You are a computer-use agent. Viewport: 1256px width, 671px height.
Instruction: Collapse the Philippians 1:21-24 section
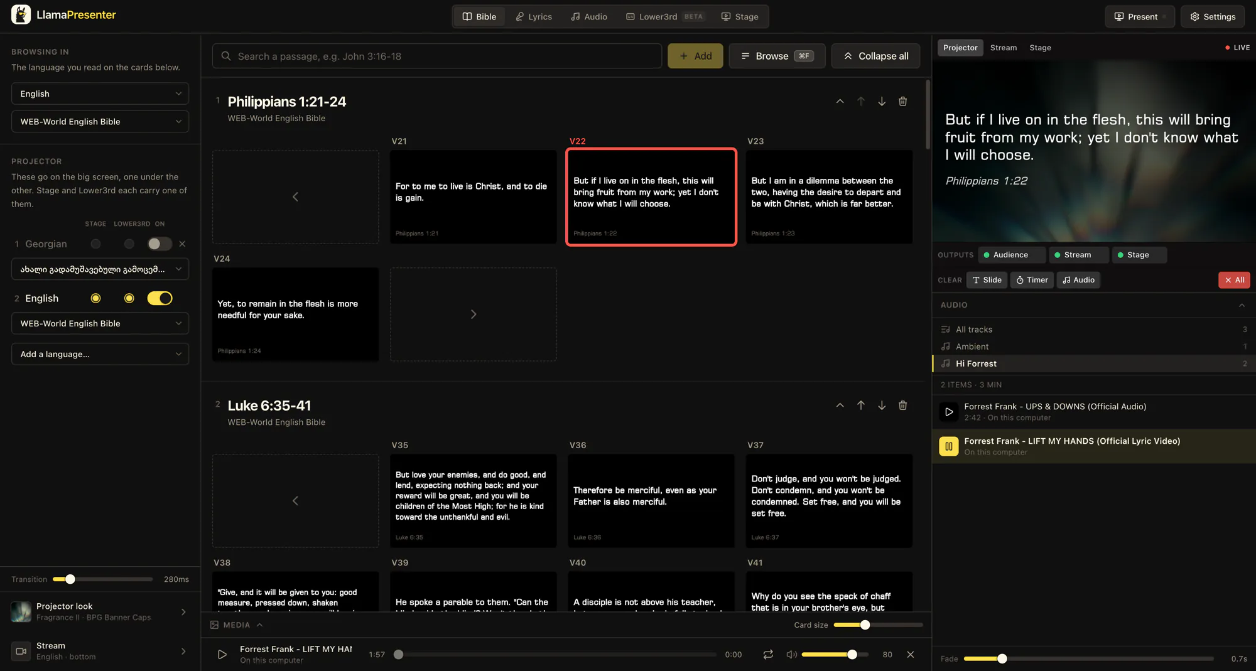pyautogui.click(x=840, y=101)
